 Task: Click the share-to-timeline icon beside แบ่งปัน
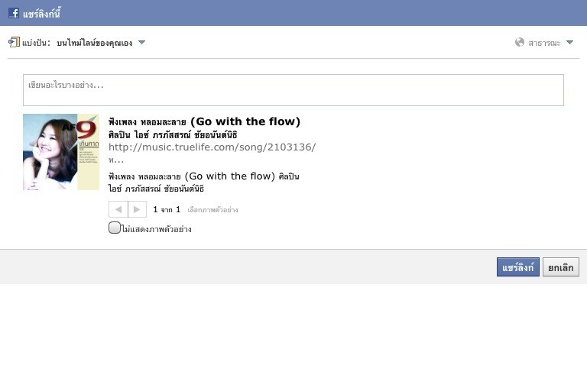pyautogui.click(x=14, y=42)
